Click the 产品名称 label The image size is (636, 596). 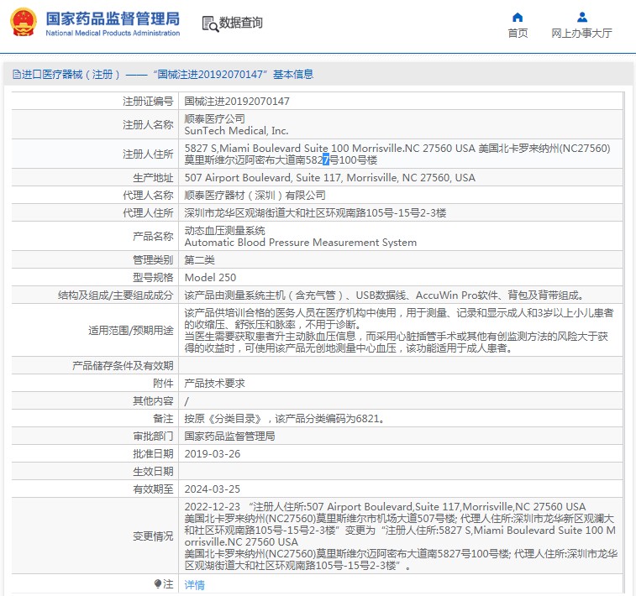click(153, 236)
